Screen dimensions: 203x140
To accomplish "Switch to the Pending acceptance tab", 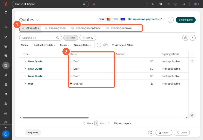I will [86, 28].
